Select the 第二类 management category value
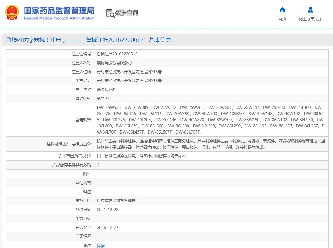Screen dimensions: 333x248 coord(103,98)
